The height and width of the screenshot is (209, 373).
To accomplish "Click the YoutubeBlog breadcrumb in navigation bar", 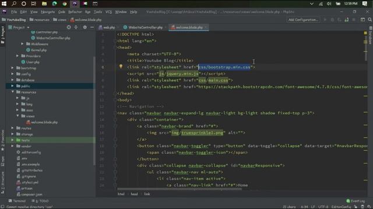I will pyautogui.click(x=14, y=20).
